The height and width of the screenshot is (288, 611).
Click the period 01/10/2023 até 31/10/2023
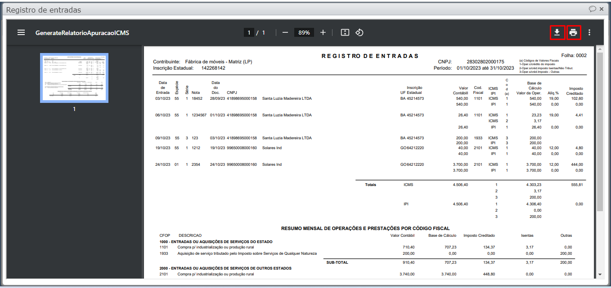(485, 68)
